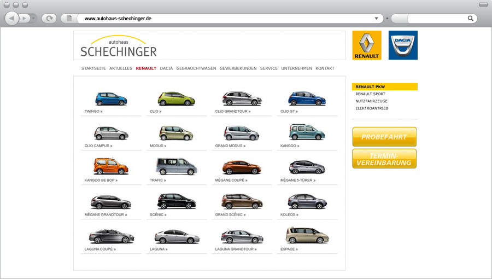This screenshot has height=279, width=492.
Task: Open the Kontakt menu item
Action: (x=325, y=68)
